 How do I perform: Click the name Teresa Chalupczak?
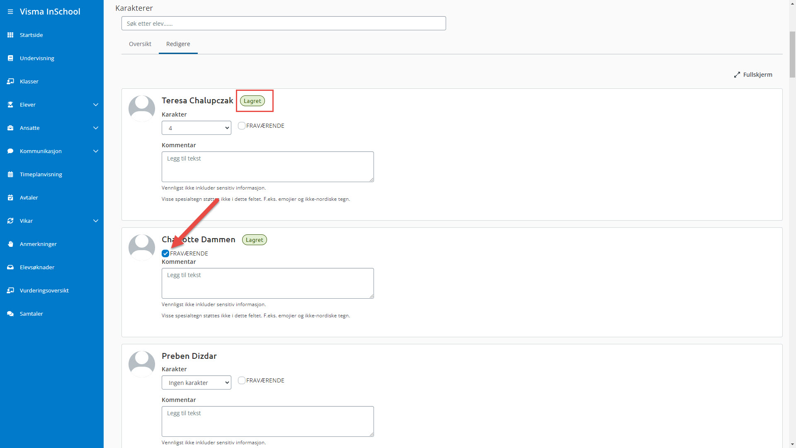[x=197, y=100]
